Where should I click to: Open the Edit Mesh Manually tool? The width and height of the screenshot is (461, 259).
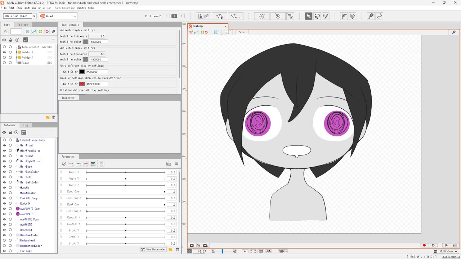click(x=219, y=16)
